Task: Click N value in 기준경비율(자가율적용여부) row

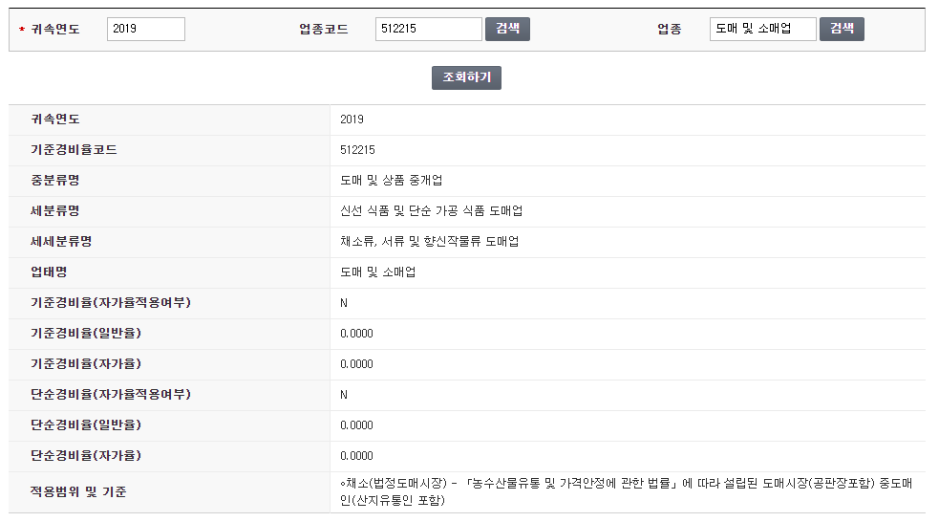Action: point(344,303)
